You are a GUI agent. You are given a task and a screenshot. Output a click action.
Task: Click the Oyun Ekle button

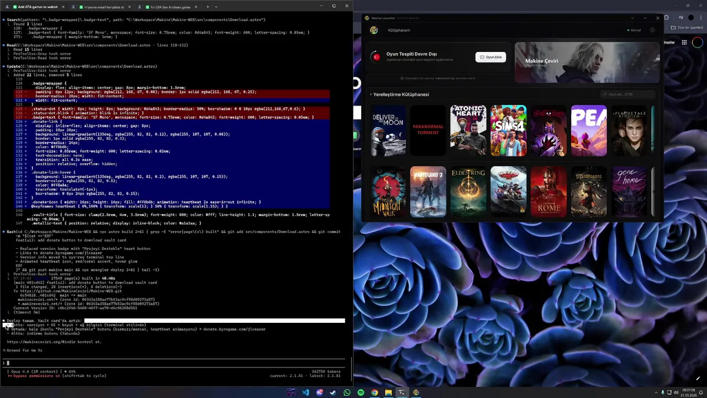point(490,57)
